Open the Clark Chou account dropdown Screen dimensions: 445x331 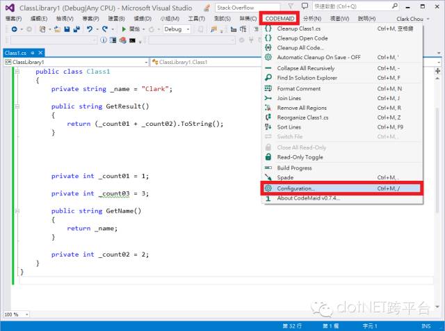(413, 19)
